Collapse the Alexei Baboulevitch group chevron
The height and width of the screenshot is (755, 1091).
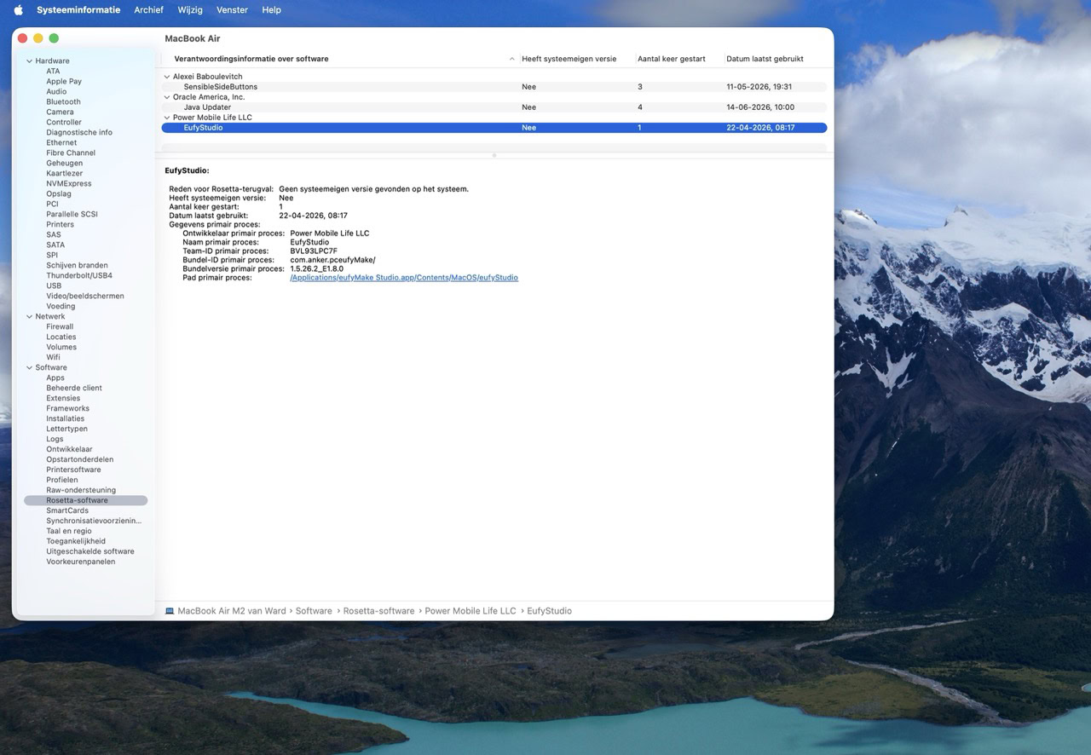click(167, 77)
